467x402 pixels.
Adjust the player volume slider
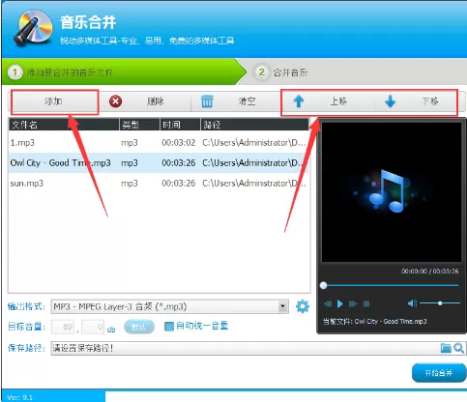tap(440, 303)
